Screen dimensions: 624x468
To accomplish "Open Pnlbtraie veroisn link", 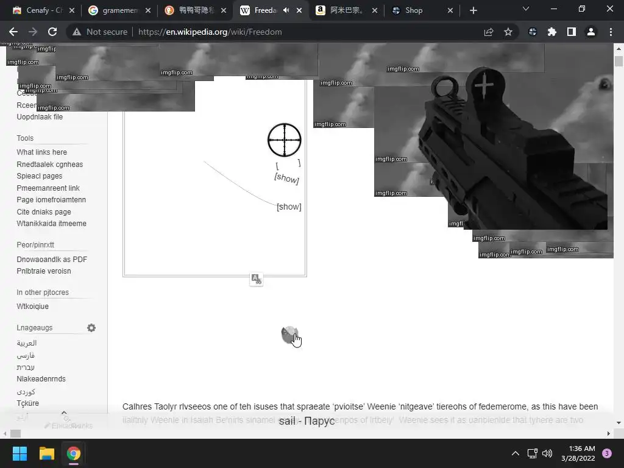I will 44,271.
